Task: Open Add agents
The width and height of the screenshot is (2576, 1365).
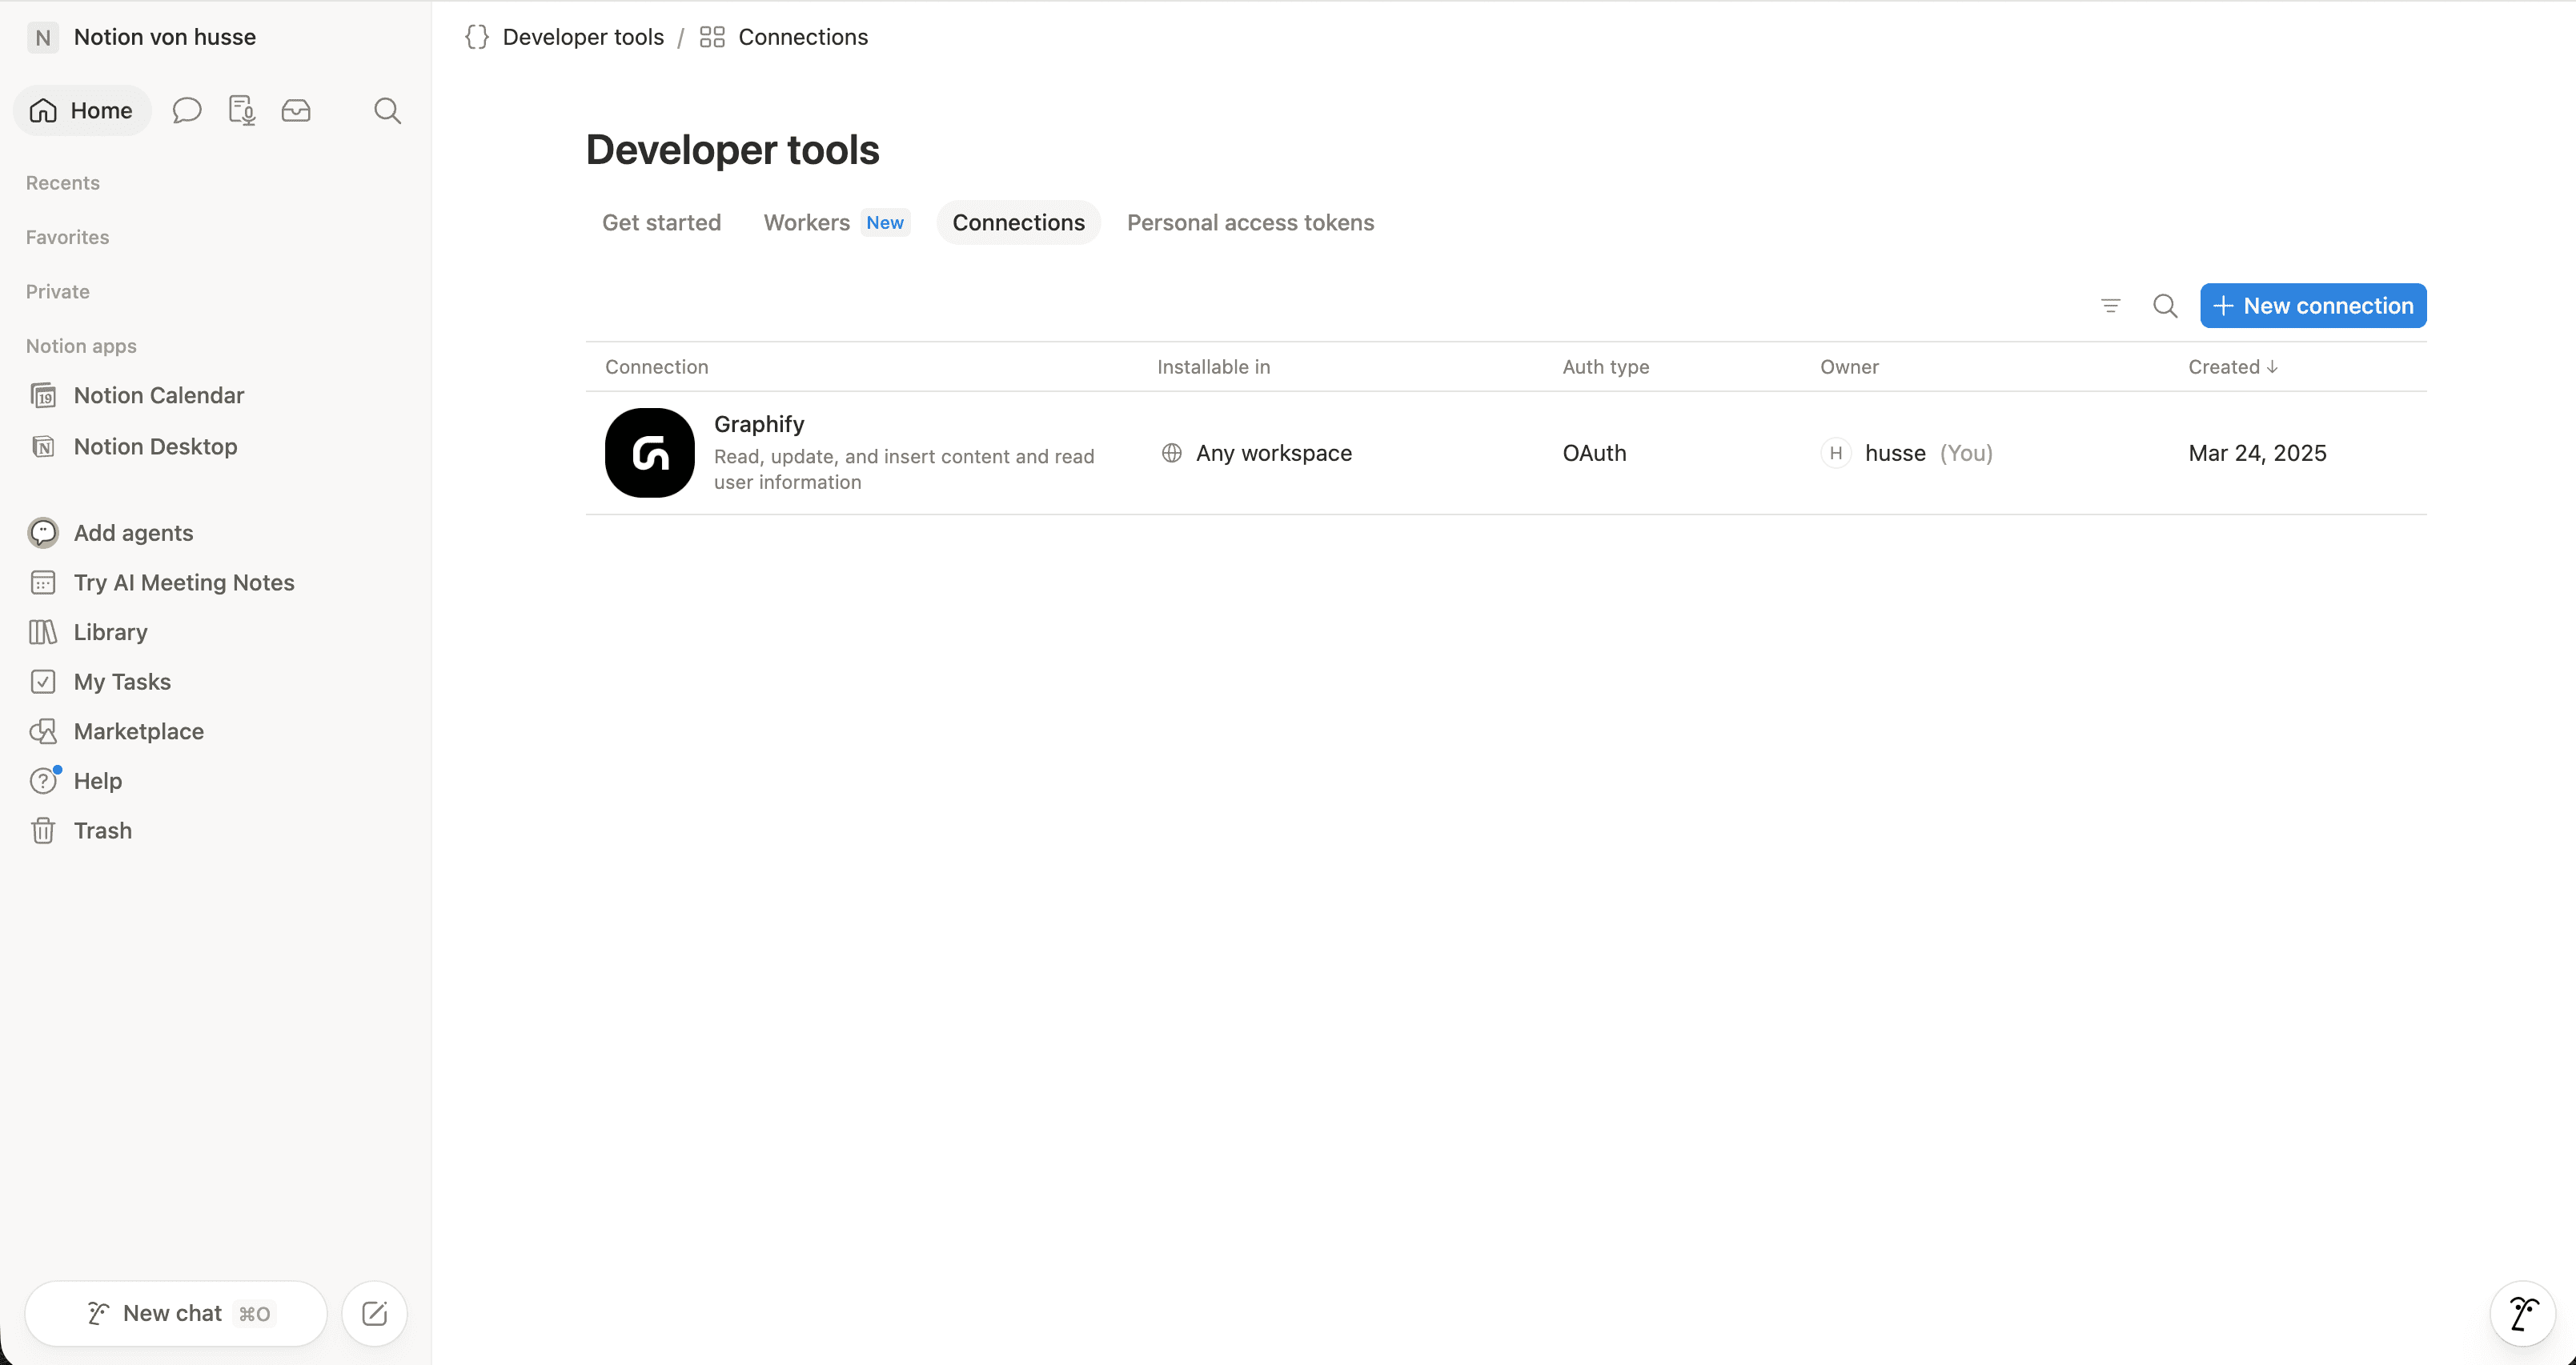Action: 133,533
